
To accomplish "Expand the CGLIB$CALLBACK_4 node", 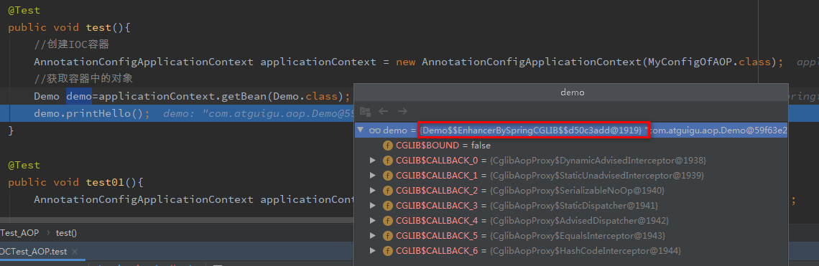I will click(x=372, y=221).
